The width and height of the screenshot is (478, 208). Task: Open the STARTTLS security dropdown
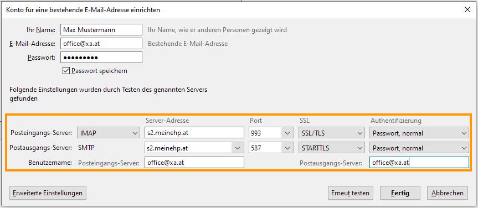pyautogui.click(x=331, y=148)
